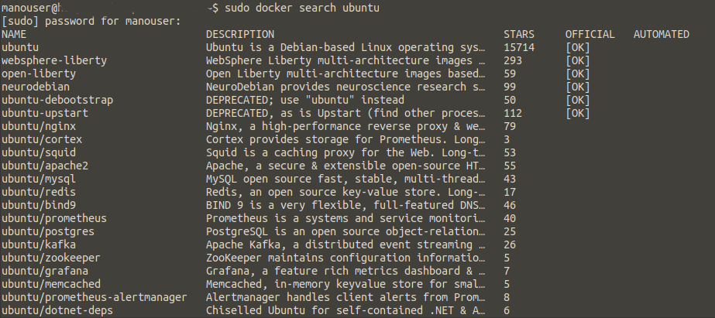
Task: Select the 'ubuntu/grafana' image name
Action: 45,272
